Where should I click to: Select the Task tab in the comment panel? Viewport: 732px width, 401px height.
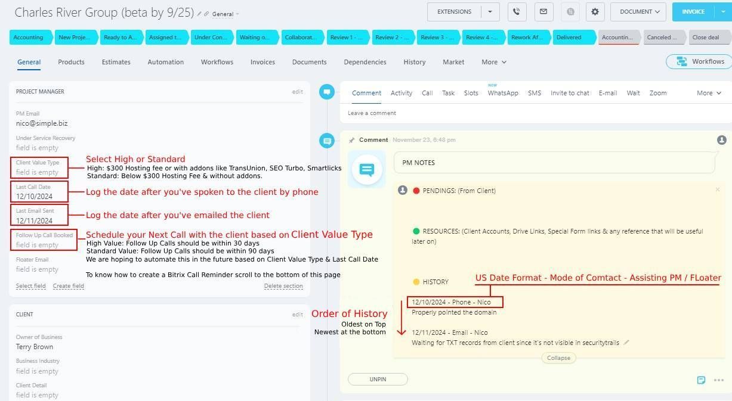click(x=448, y=93)
